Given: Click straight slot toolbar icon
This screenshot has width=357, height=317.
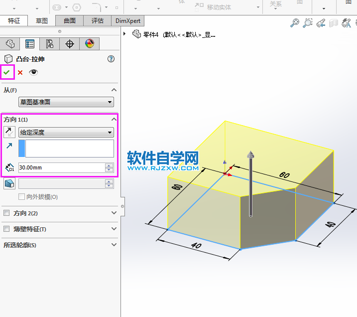Looking at the screenshot, I should pyautogui.click(x=57, y=7).
